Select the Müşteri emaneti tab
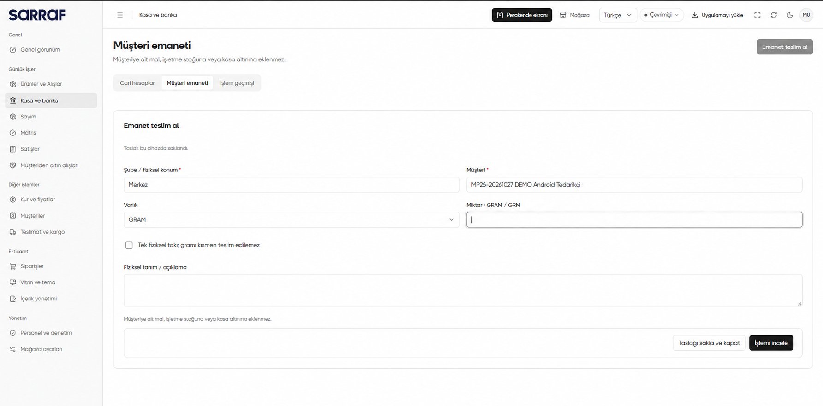The height and width of the screenshot is (406, 823). click(187, 83)
